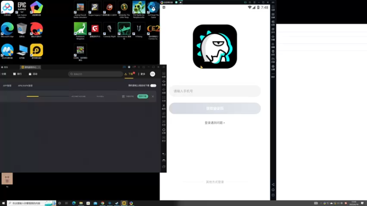Screen dimensions: 367x206
Task: Launch Animal Revolt Battle Simulator shortcut
Action: [x=80, y=9]
